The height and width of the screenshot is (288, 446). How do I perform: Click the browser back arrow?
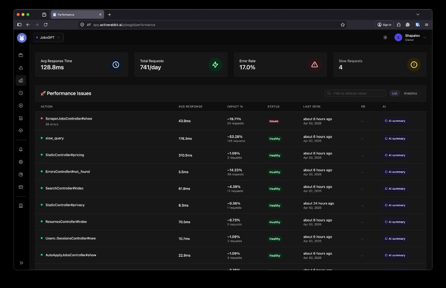point(28,25)
